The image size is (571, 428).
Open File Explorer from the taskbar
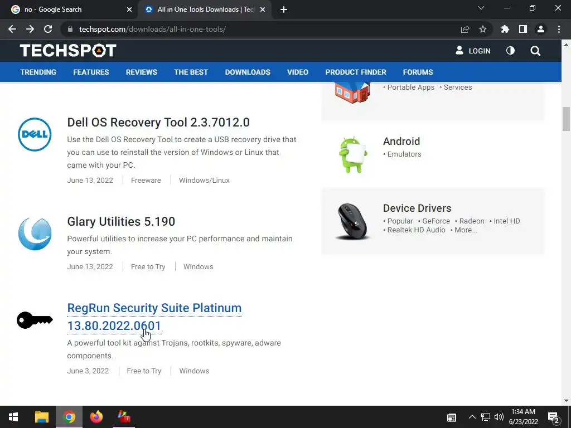click(x=41, y=417)
